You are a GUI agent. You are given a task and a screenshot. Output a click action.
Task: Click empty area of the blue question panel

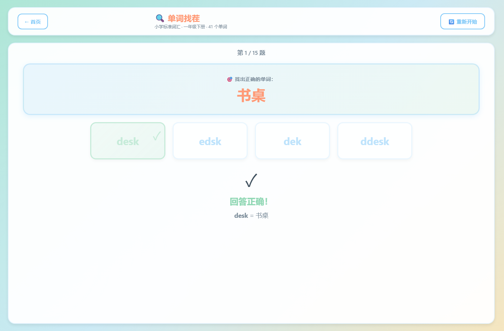pyautogui.click(x=107, y=90)
